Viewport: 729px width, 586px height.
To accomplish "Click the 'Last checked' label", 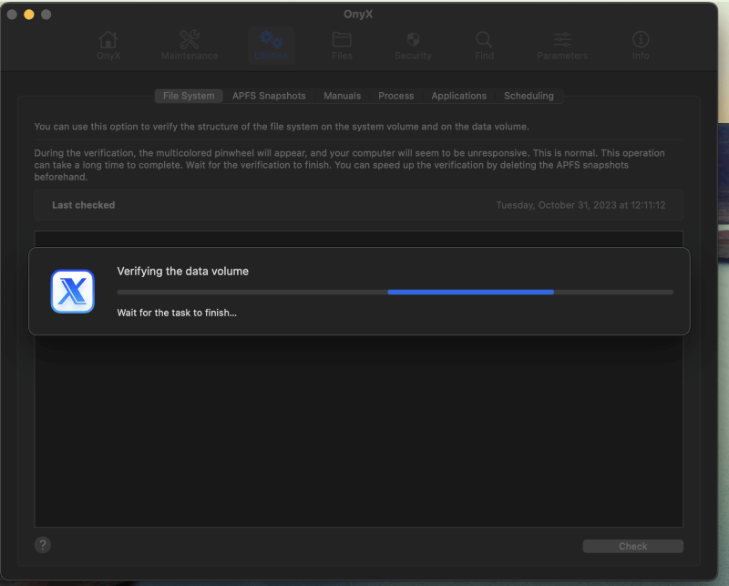I will [x=83, y=205].
